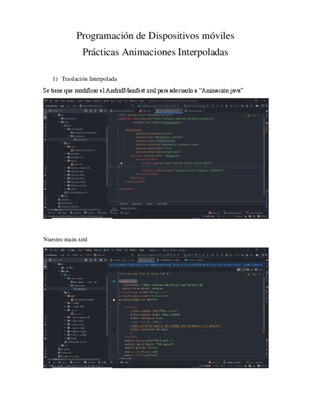Screen dimensions: 312x405
Task: Select AndroidManifest.xml editor tab in first screenshot
Action: [x=169, y=111]
